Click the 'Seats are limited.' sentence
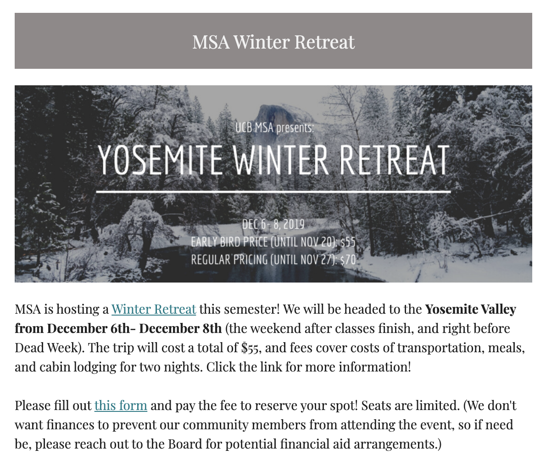Screen dimensions: 546x466 click(x=410, y=406)
